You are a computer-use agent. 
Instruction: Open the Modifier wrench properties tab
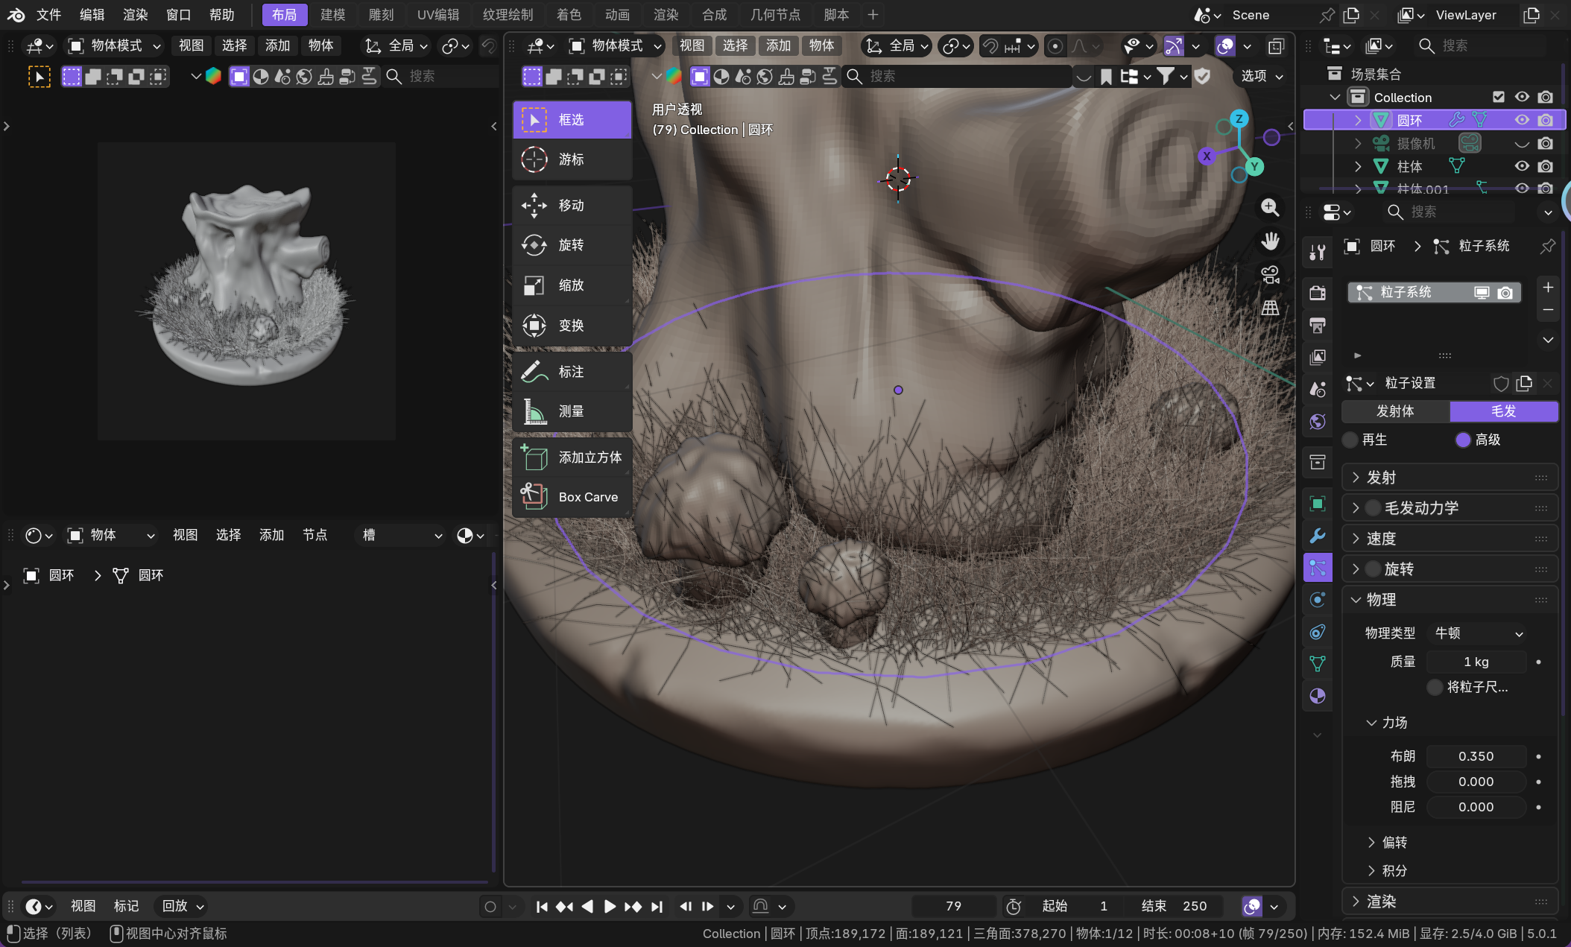pos(1318,536)
